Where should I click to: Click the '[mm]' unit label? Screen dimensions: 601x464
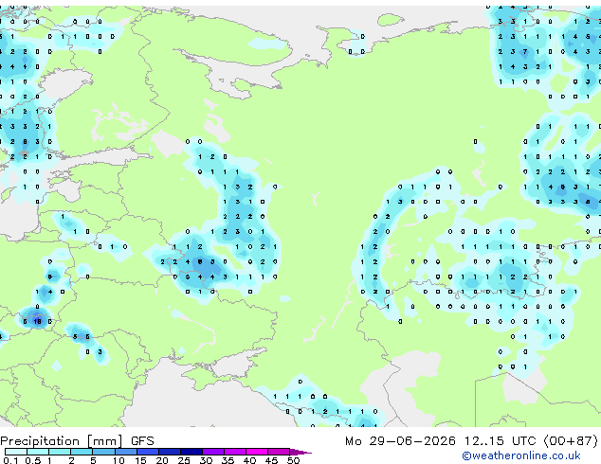tap(105, 441)
